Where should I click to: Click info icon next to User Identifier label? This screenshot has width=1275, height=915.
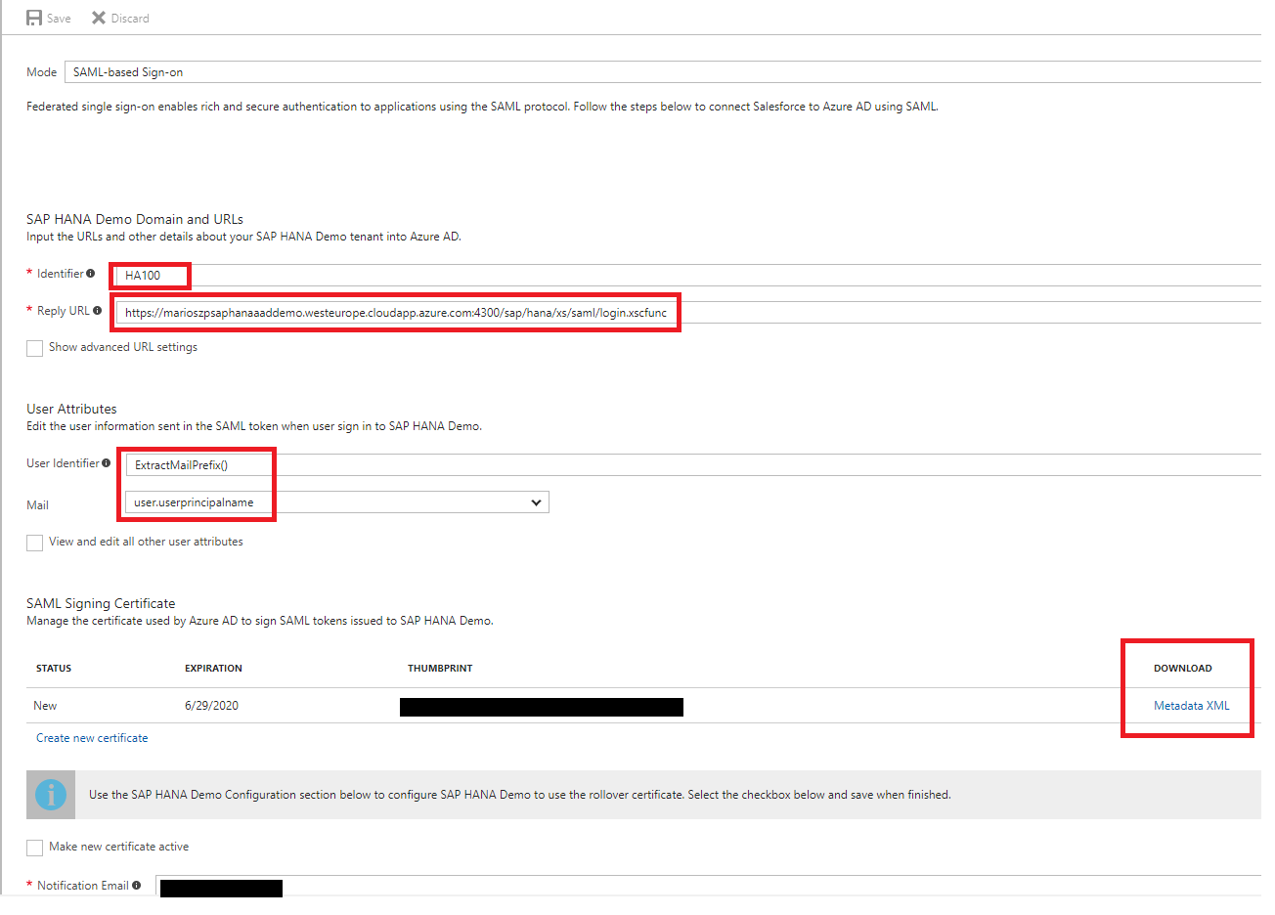click(107, 463)
